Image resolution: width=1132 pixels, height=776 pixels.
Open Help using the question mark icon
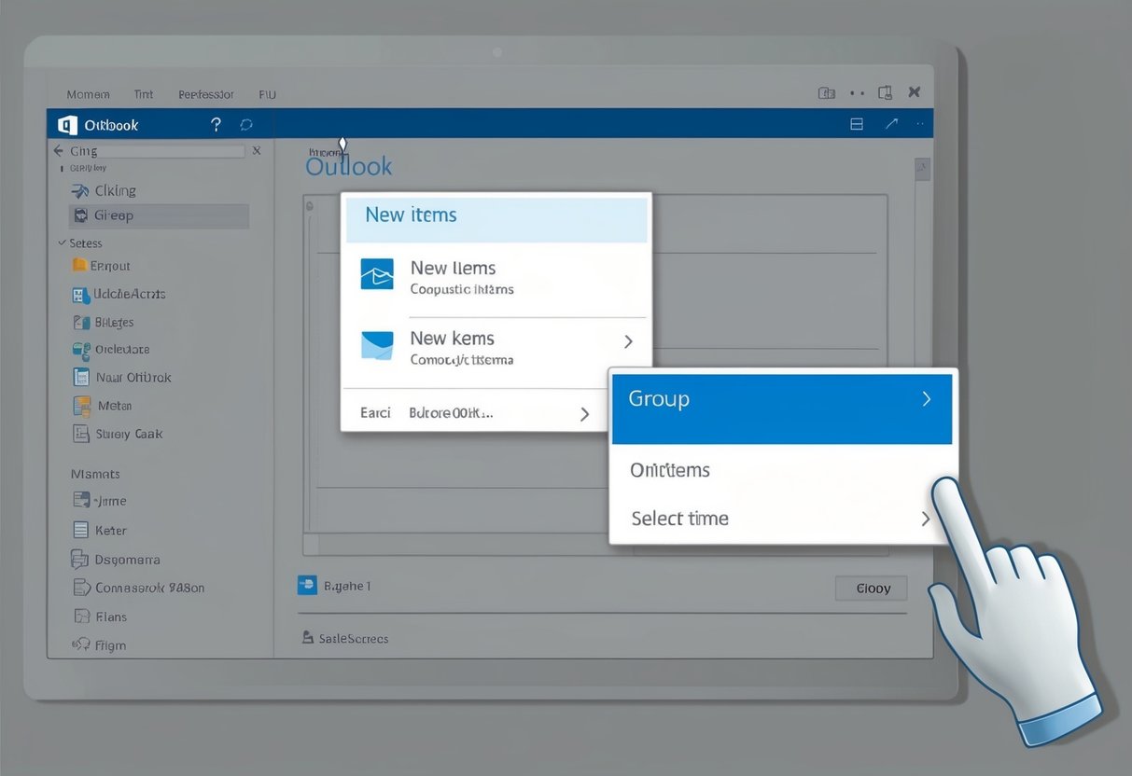(x=216, y=123)
